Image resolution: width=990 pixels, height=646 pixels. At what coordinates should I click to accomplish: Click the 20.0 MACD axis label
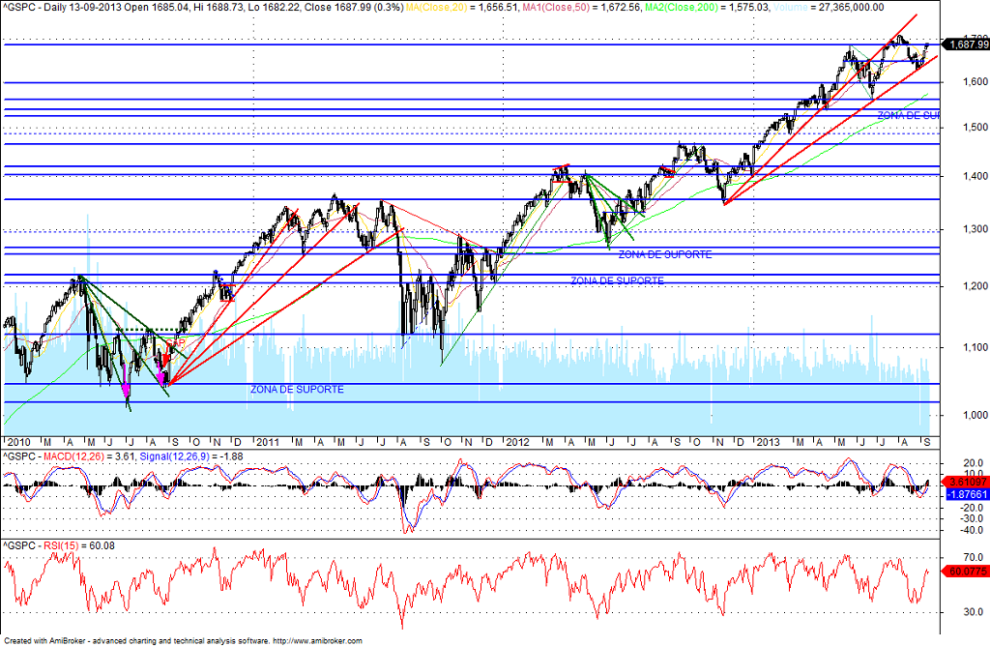click(x=974, y=463)
